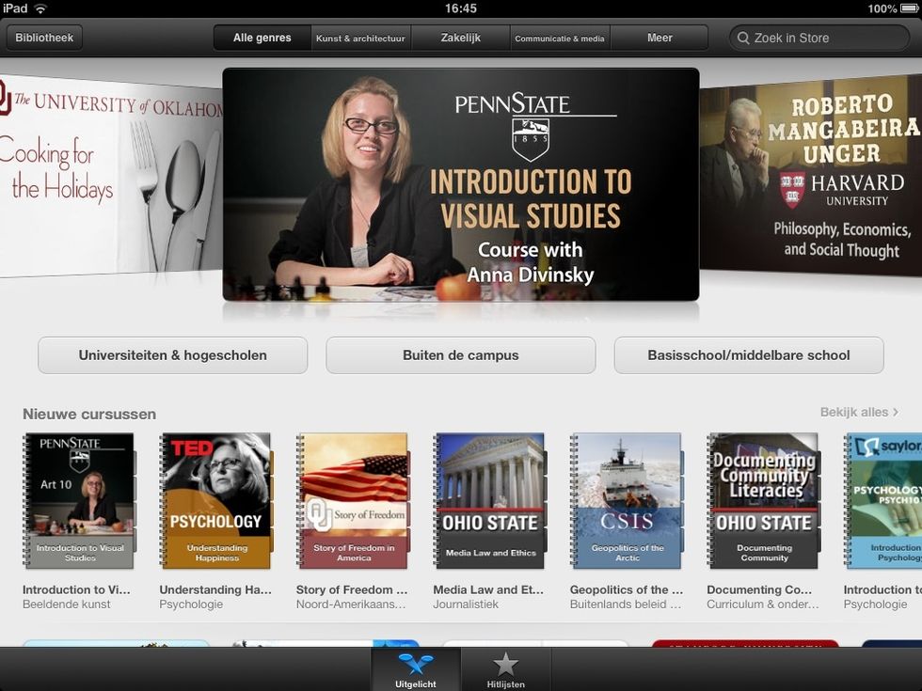Open the Ohio State Media Law cover
Image resolution: width=922 pixels, height=691 pixels.
tap(490, 501)
